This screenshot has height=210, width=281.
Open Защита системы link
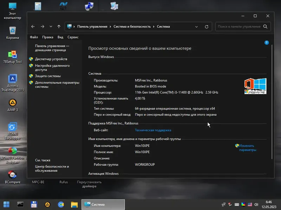48,76
